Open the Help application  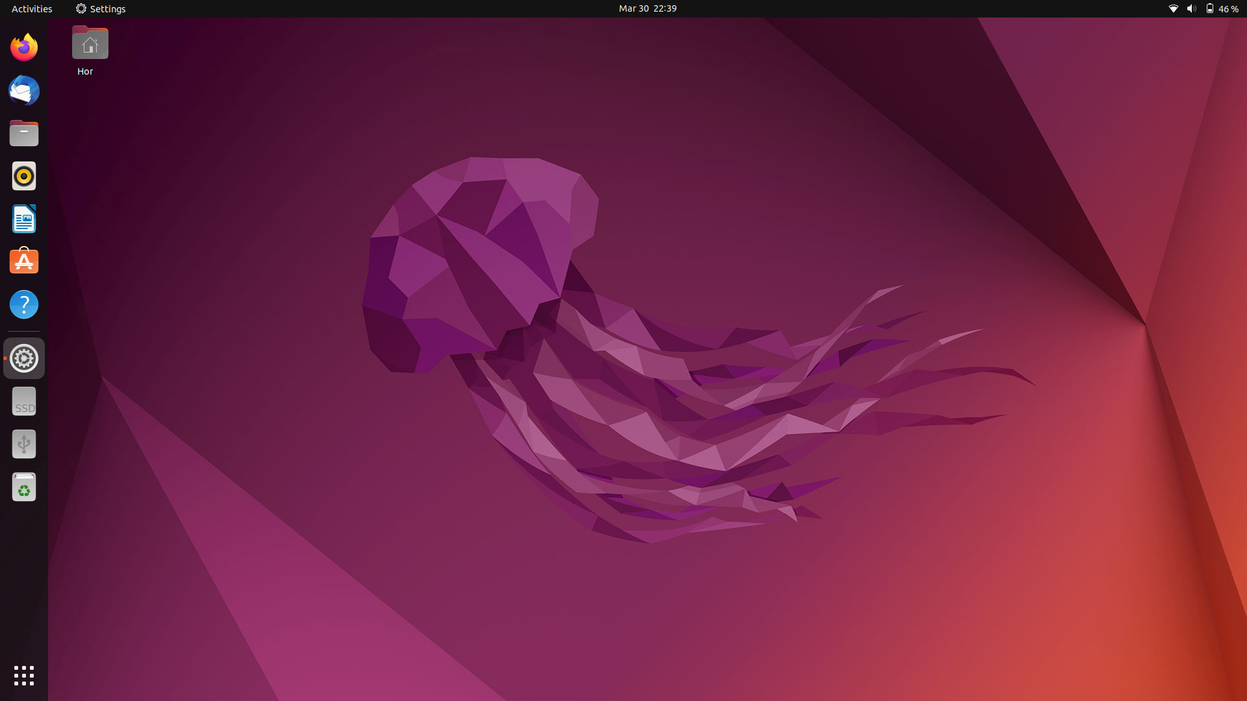(x=23, y=304)
